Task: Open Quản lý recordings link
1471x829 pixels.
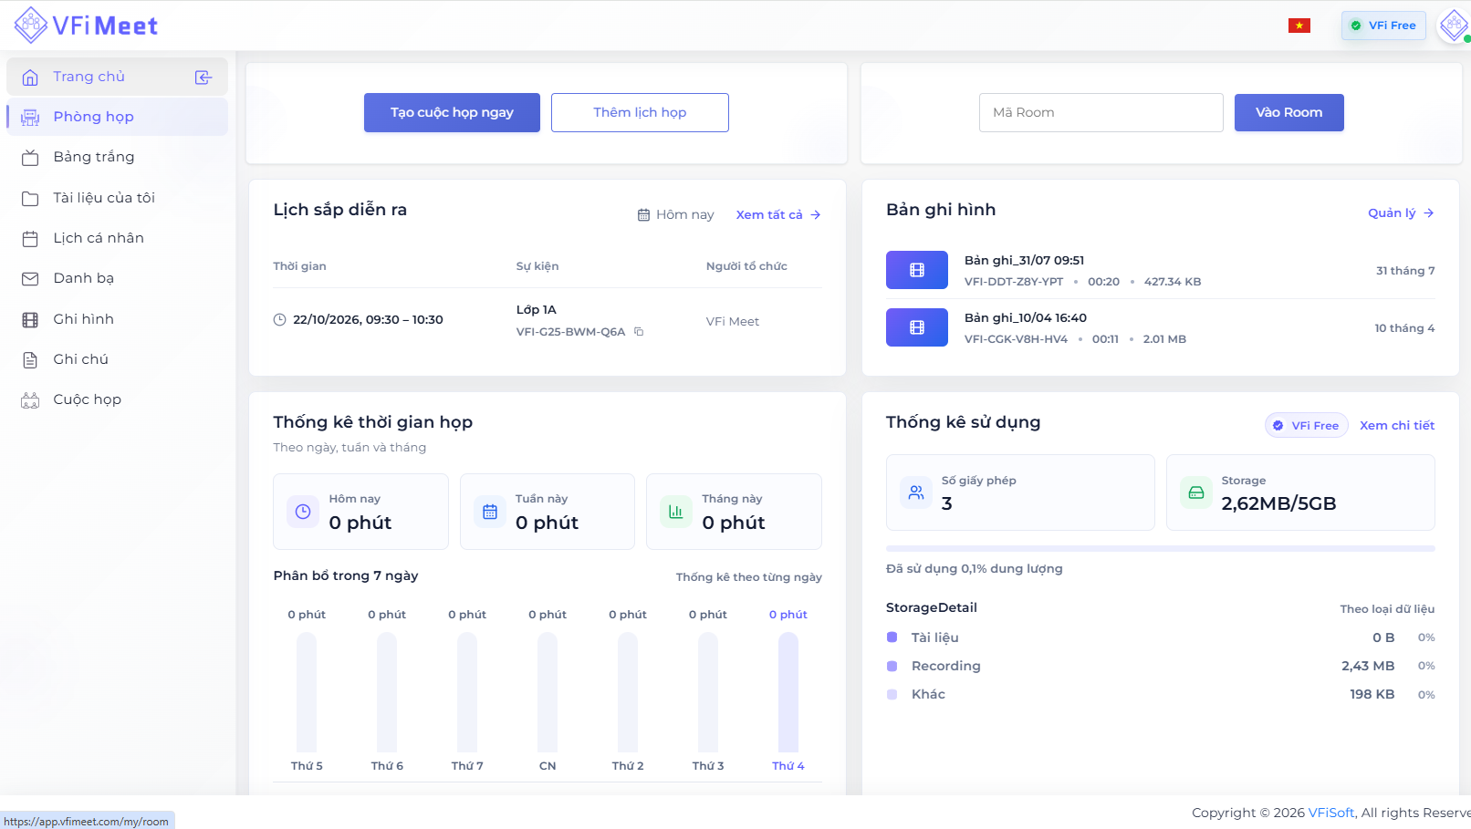Action: pos(1401,212)
